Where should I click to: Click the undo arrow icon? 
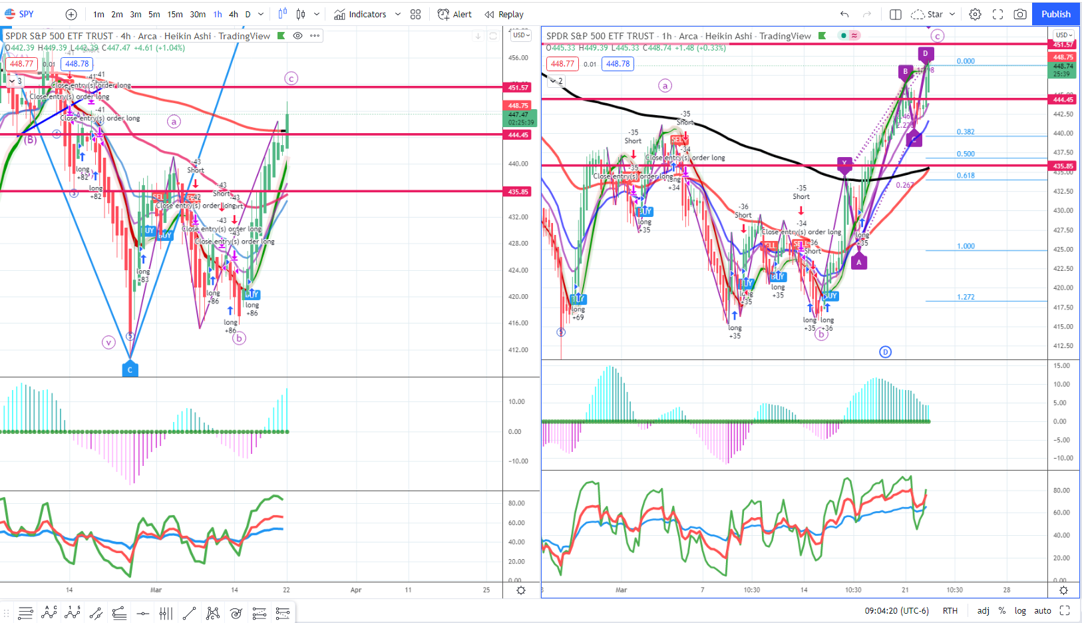[x=844, y=14]
